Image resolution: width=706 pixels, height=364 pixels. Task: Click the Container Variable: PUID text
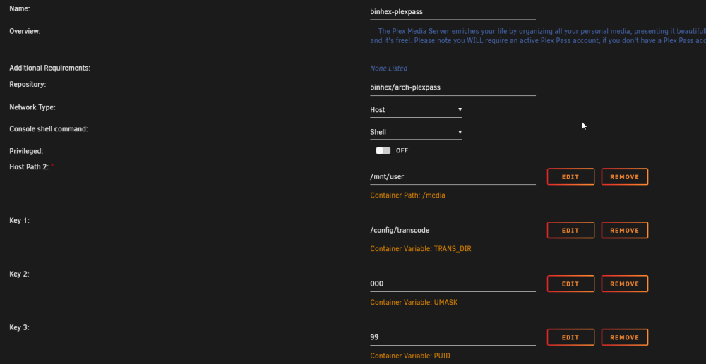click(x=410, y=356)
